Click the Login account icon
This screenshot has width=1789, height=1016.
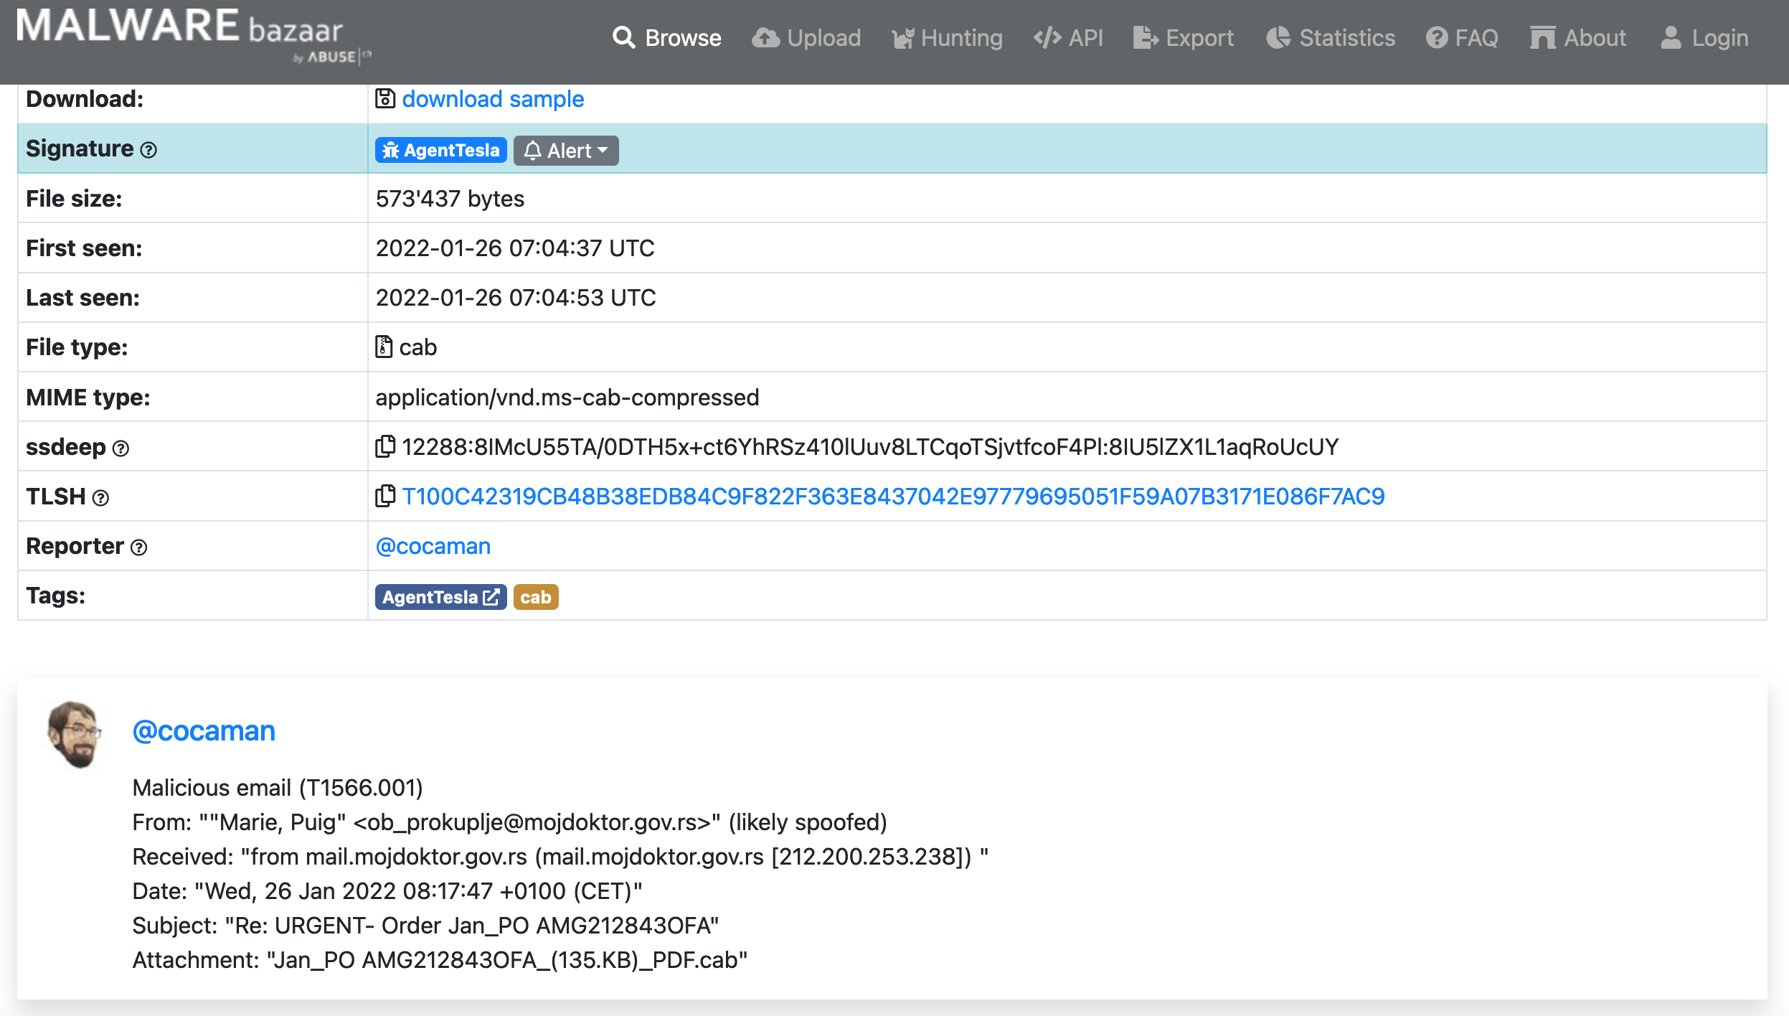pos(1670,37)
